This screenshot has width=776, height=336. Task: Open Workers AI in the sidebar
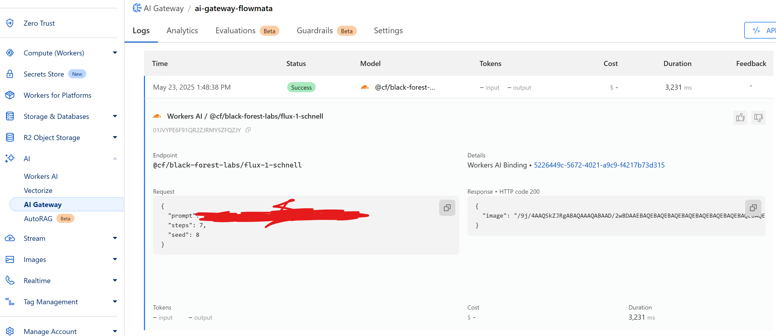point(41,176)
